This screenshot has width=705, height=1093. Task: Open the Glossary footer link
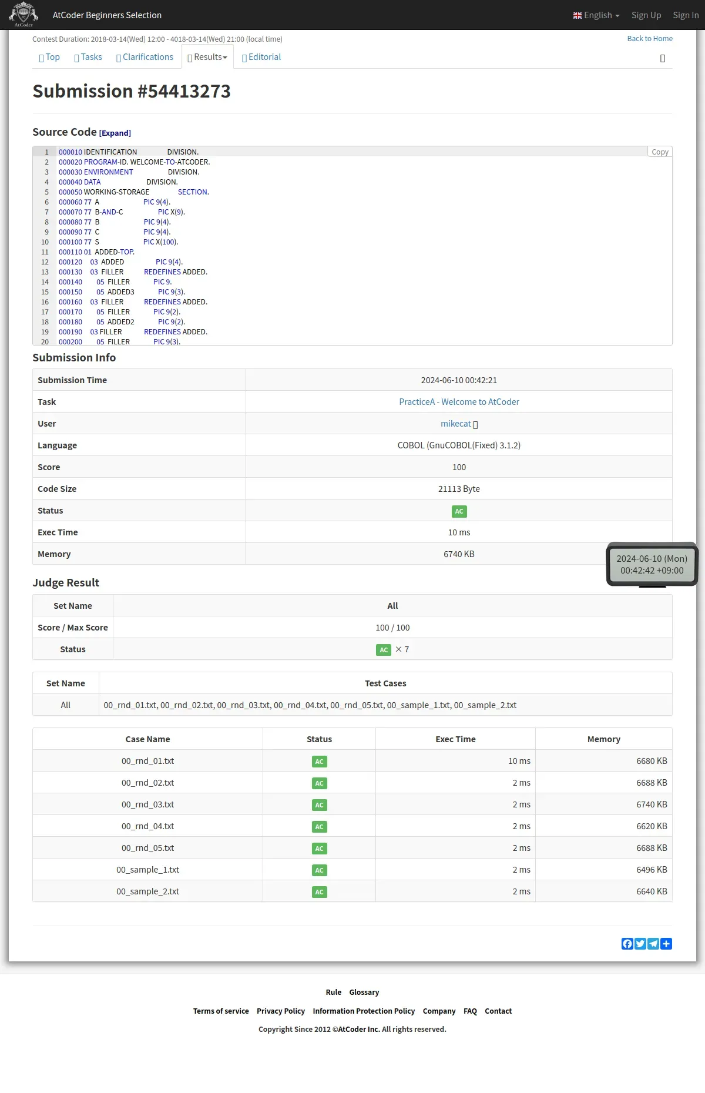point(364,993)
